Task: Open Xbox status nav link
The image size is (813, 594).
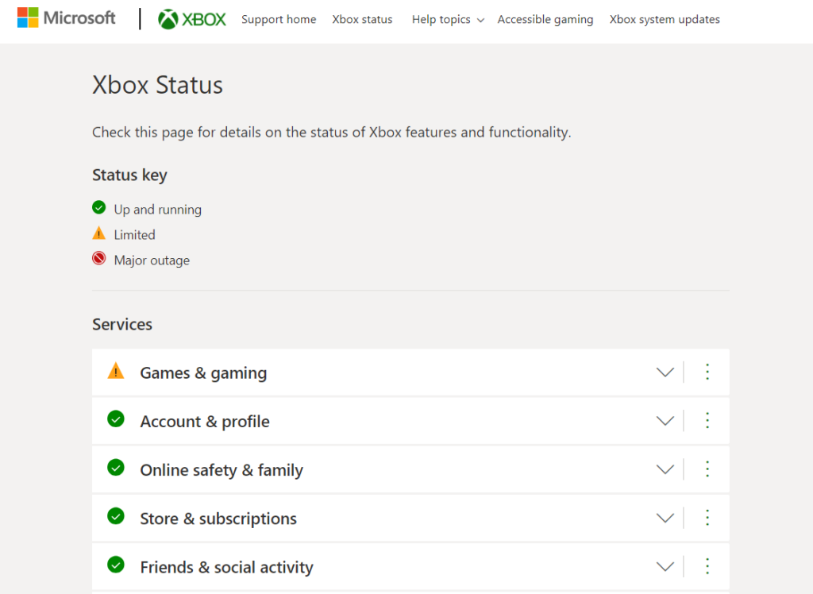Action: pos(362,19)
